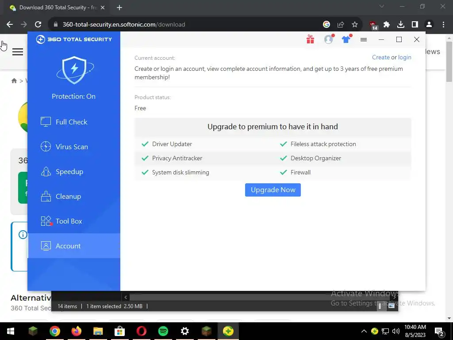Viewport: 453px width, 340px height.
Task: Open the theme t-shirt icon
Action: click(x=346, y=39)
